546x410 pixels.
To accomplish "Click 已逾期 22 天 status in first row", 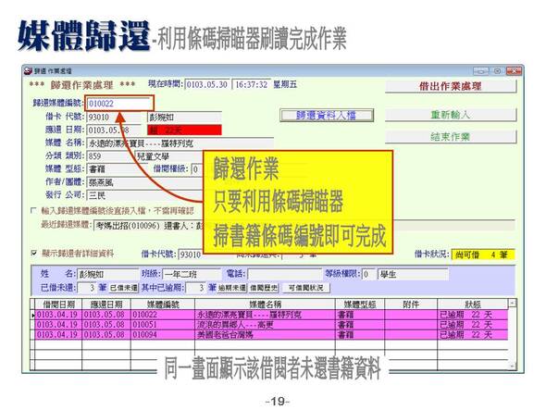I will (x=473, y=315).
